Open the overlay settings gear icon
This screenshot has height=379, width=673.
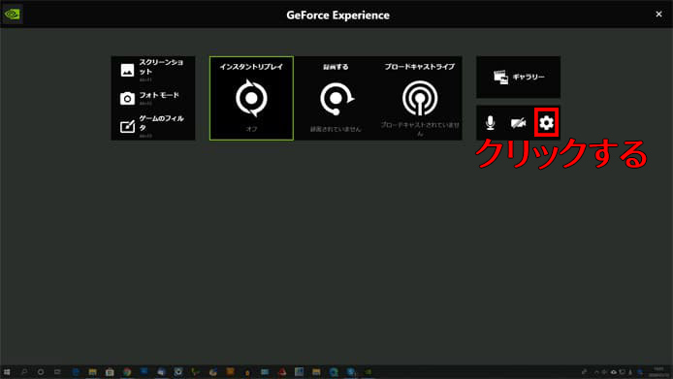click(546, 123)
